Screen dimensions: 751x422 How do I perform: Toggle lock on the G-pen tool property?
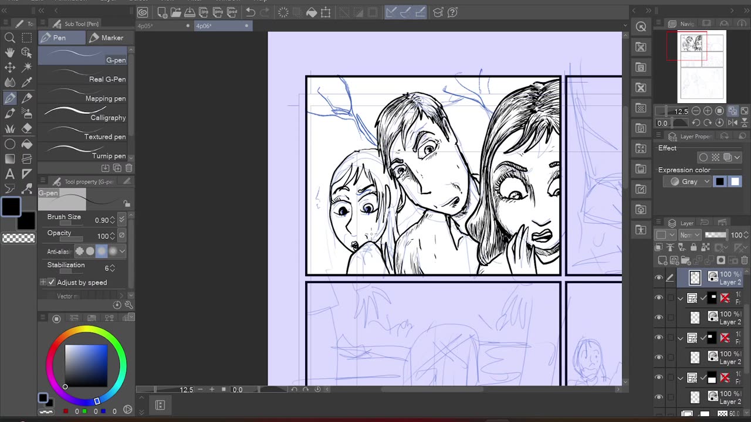(x=127, y=203)
